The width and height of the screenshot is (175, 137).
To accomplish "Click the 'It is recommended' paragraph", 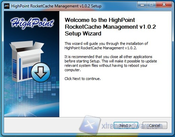I will (111, 63).
